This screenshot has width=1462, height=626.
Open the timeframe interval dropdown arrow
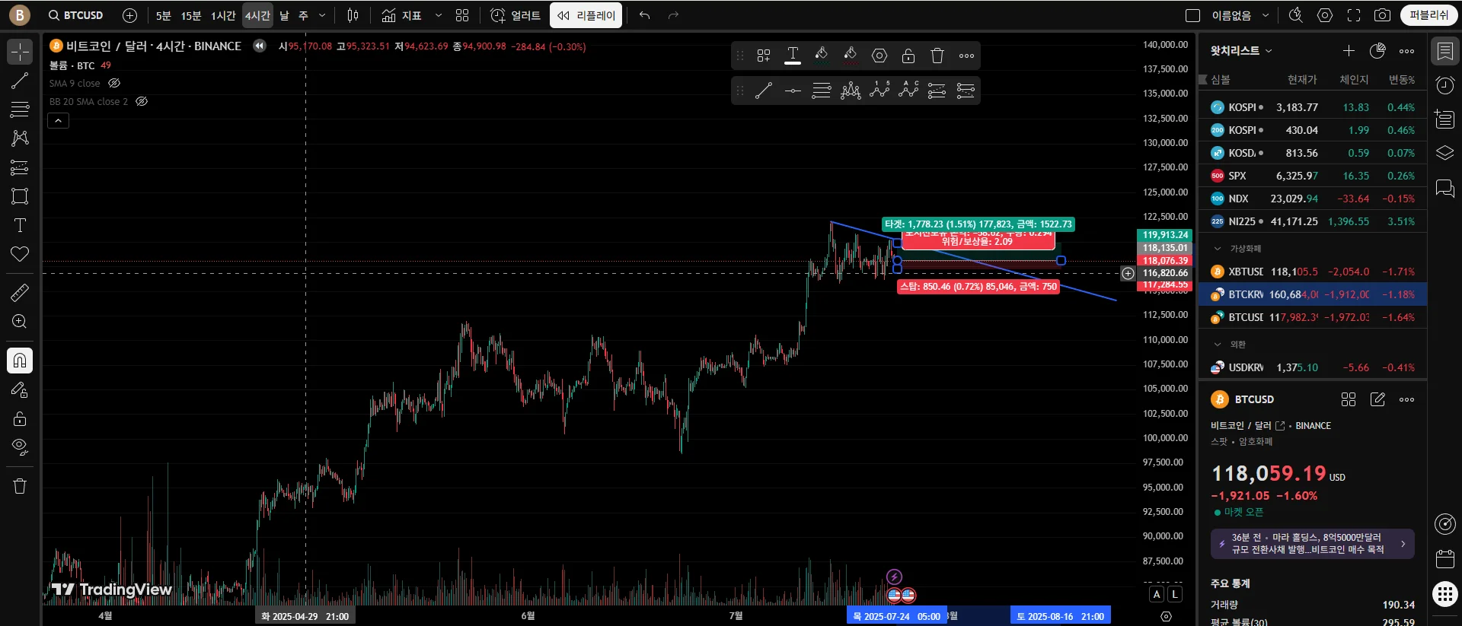322,15
